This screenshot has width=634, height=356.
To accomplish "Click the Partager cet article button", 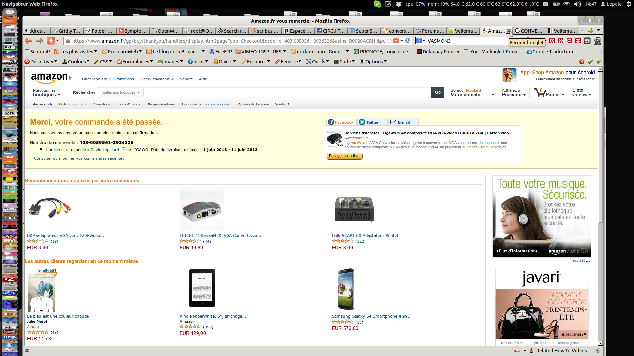I will [344, 156].
